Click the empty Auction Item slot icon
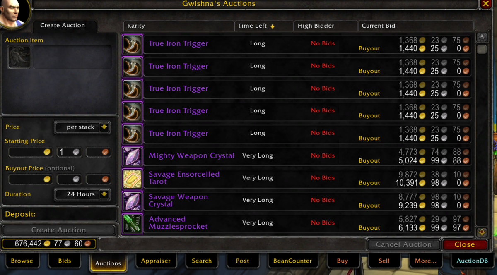Screen dimensions: 497x275 [x=19, y=57]
